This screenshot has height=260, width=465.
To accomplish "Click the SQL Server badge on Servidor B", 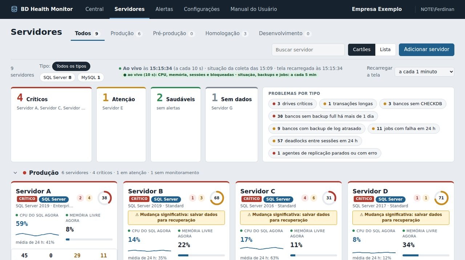I will (x=166, y=199).
